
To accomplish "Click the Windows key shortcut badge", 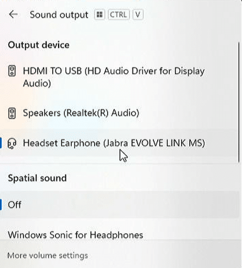I will click(100, 15).
